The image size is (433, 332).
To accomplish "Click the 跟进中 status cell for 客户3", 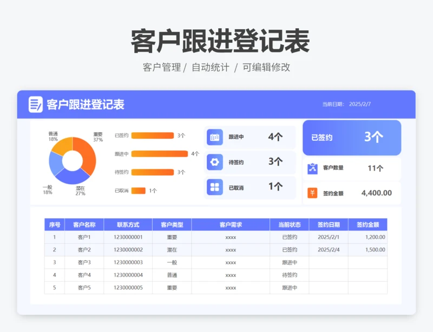I will coord(290,262).
